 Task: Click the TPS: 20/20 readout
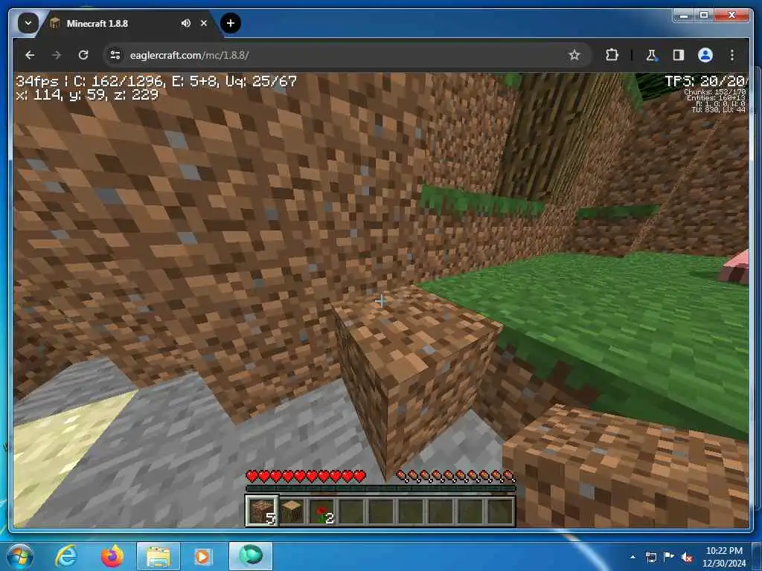705,81
